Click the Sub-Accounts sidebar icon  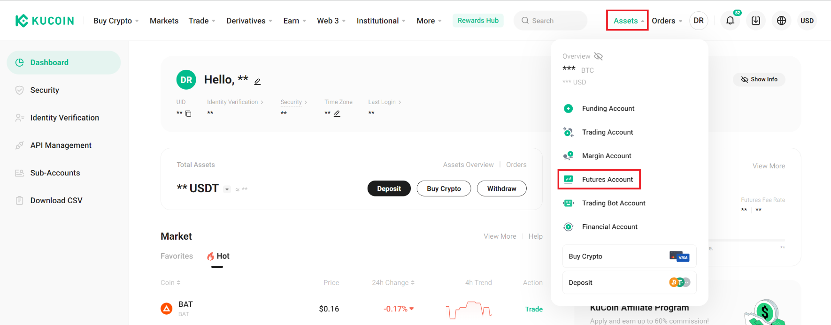(x=19, y=173)
